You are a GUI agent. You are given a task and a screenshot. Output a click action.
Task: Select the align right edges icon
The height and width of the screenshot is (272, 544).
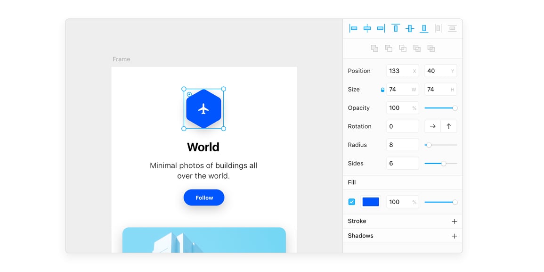pyautogui.click(x=381, y=28)
